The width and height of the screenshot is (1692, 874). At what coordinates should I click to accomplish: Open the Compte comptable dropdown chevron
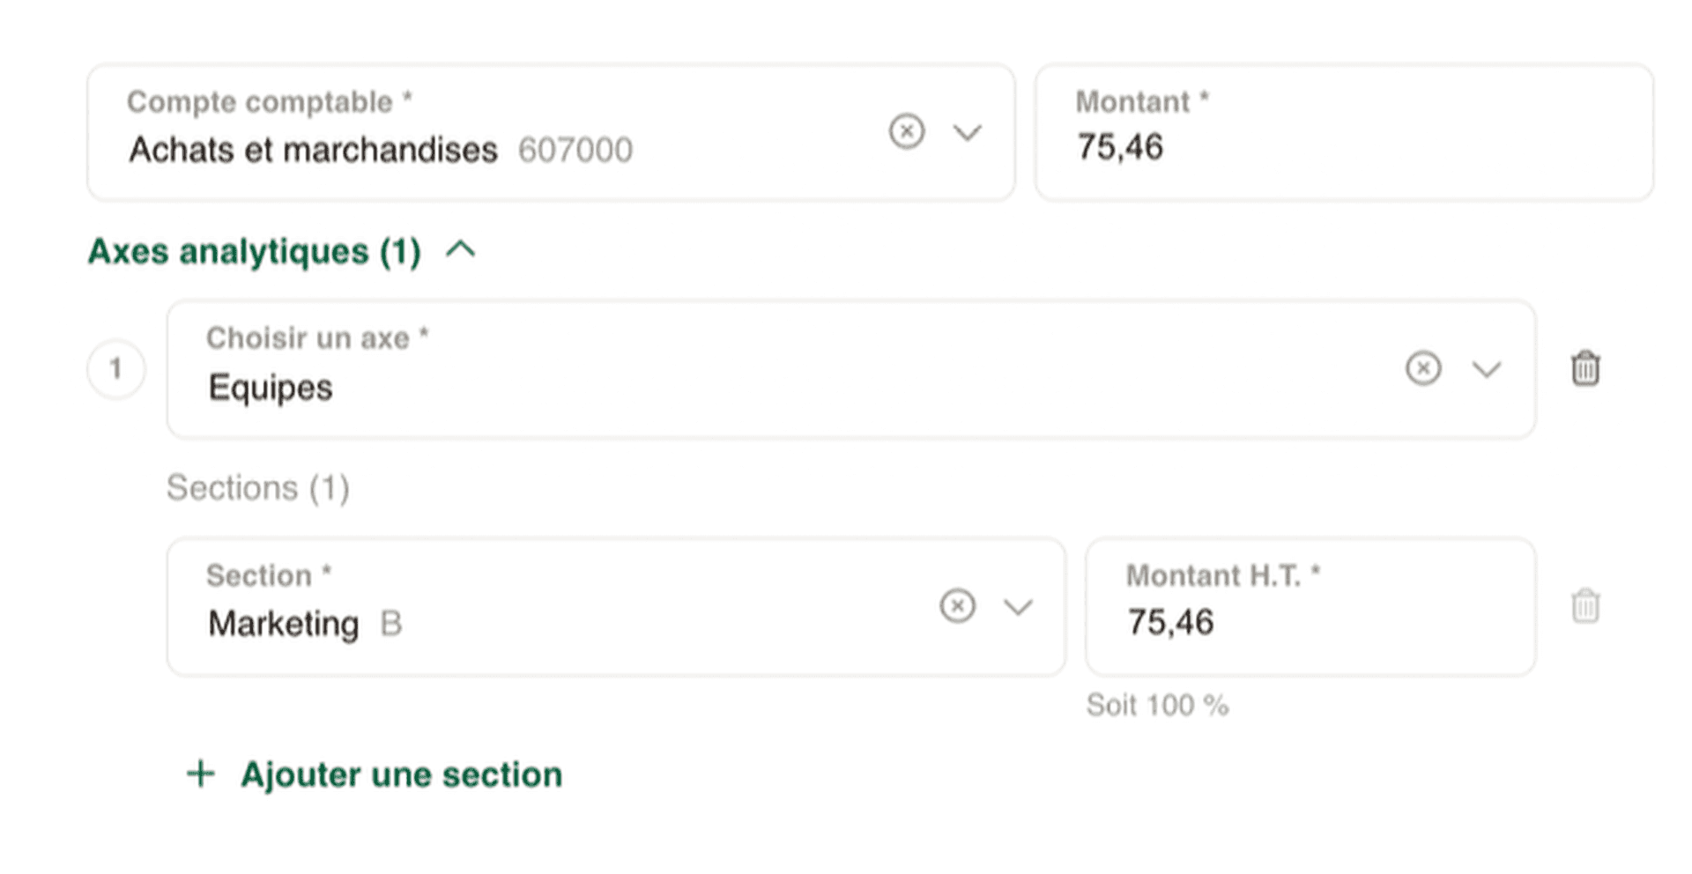(x=967, y=133)
